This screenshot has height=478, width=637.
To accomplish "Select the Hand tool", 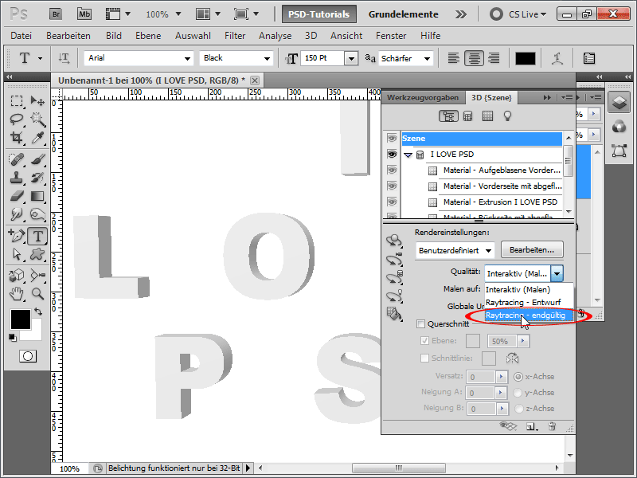I will (x=16, y=293).
